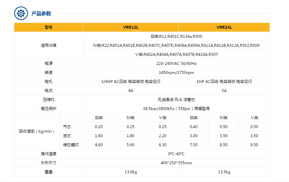This screenshot has width=289, height=182.
Task: Select the 13.0kg weight value
Action: coord(131,172)
